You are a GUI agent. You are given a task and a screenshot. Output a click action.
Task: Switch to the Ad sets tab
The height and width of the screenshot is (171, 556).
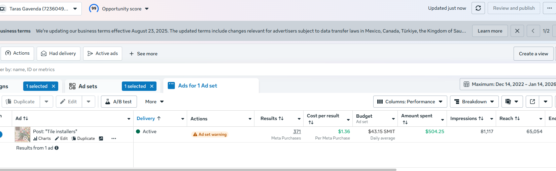(x=88, y=86)
